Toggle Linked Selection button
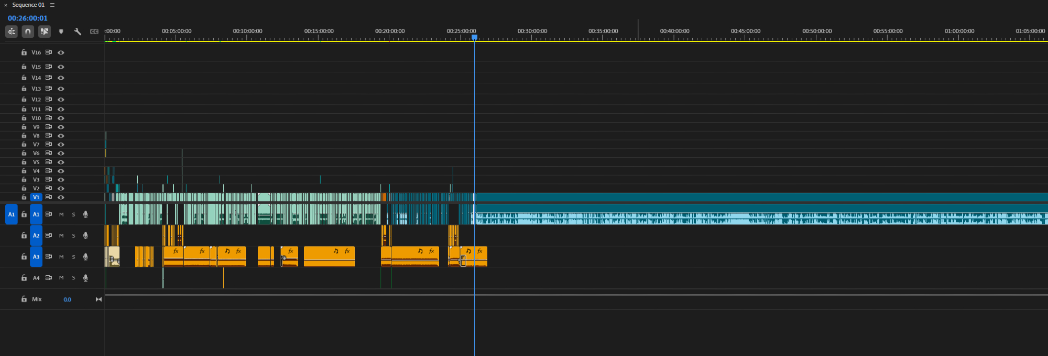This screenshot has width=1048, height=356. (45, 31)
